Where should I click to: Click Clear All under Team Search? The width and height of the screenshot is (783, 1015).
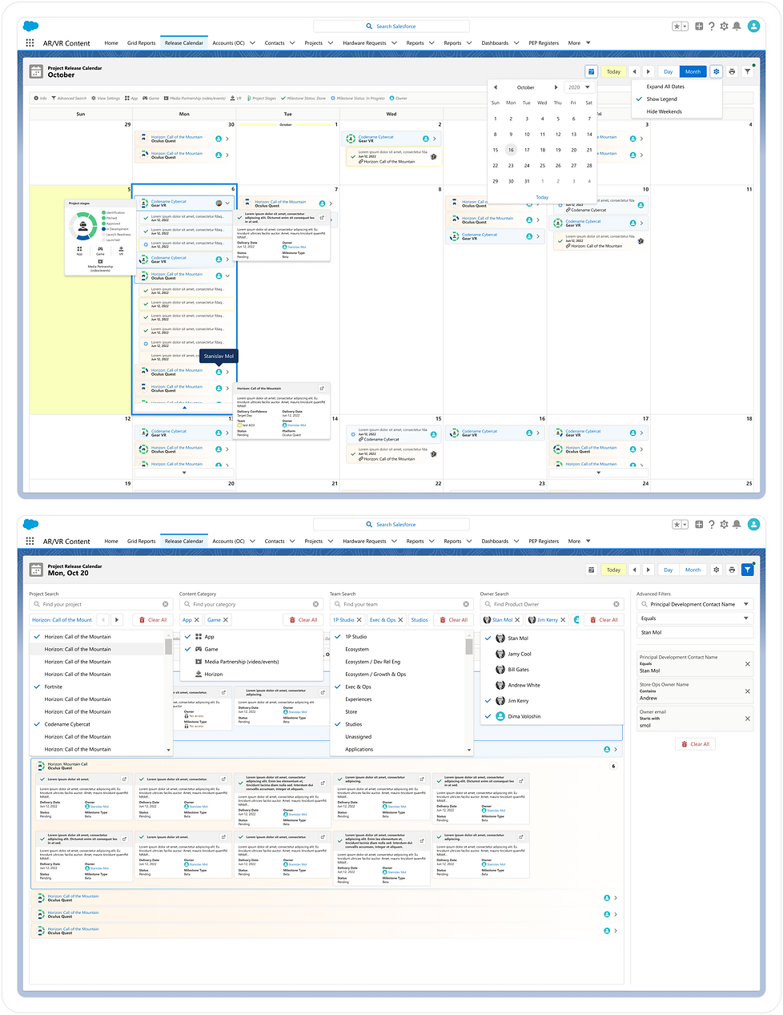[454, 620]
